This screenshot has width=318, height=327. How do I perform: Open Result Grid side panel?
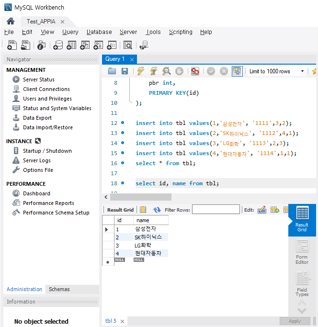302,220
